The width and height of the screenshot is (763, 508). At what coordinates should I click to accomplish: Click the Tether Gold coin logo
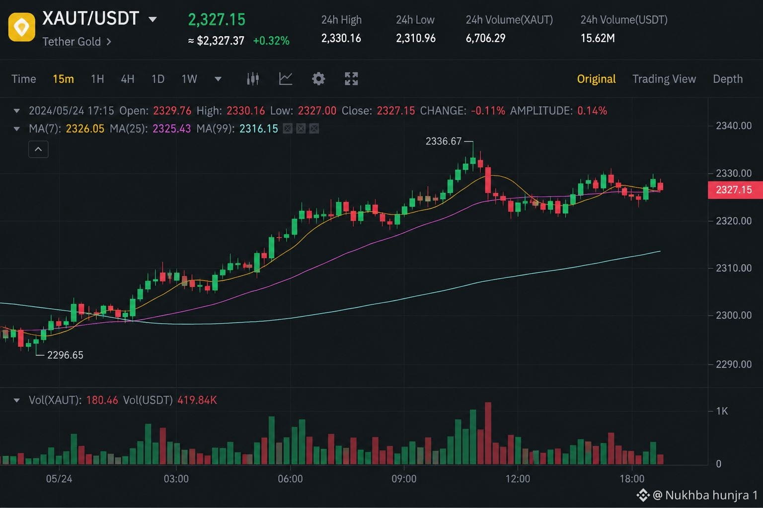[21, 27]
